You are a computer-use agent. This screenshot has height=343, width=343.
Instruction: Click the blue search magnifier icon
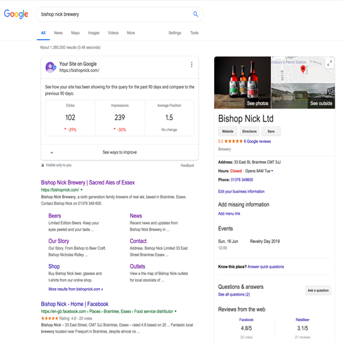tap(196, 14)
